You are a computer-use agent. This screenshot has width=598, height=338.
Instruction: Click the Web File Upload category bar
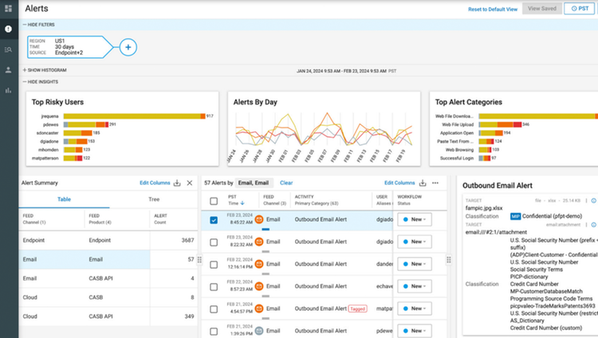click(500, 124)
